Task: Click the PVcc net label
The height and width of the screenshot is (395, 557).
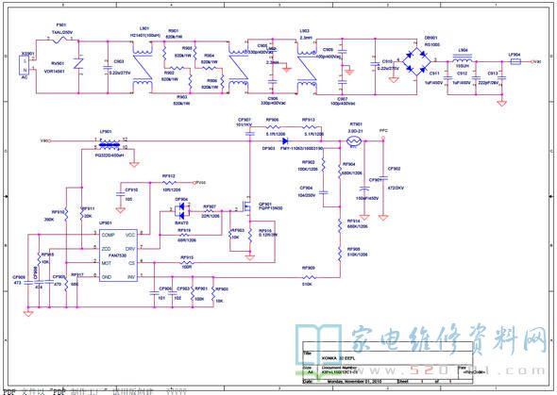Action: pos(201,182)
